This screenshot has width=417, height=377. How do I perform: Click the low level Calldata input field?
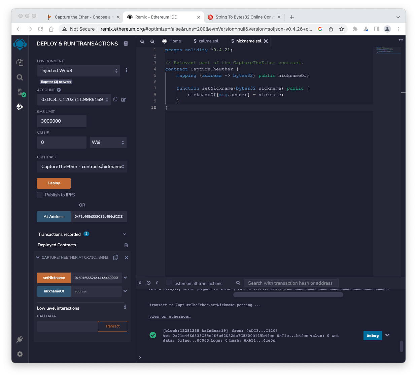click(x=67, y=326)
